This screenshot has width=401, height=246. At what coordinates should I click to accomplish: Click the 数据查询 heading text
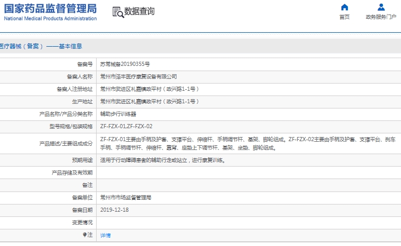click(139, 11)
